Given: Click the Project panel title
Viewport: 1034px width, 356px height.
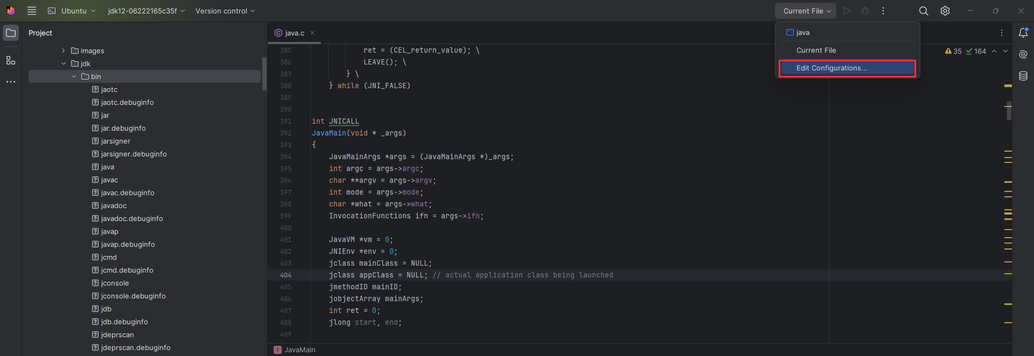Looking at the screenshot, I should click(x=40, y=33).
